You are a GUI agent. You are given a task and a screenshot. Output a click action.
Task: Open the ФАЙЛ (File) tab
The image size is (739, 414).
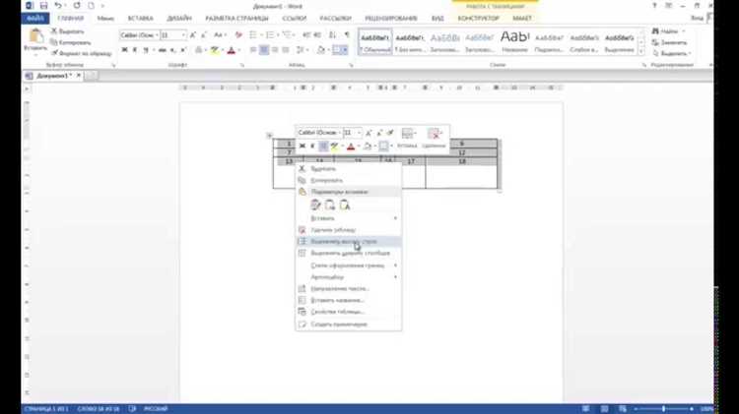(35, 19)
